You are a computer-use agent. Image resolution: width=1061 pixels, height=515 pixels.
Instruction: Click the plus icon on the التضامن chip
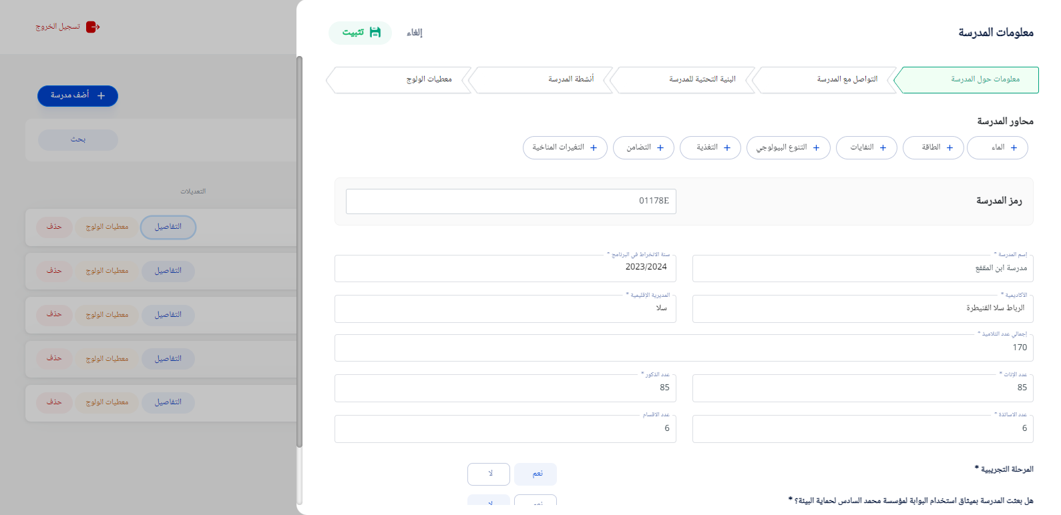pos(660,148)
